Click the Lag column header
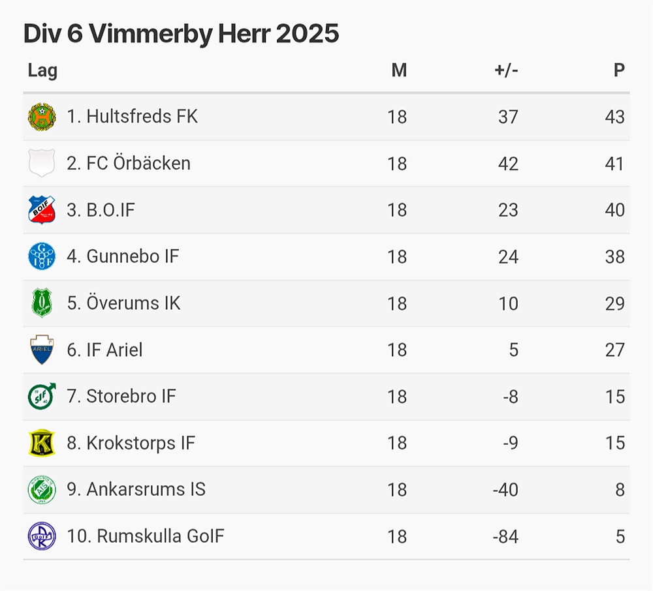Viewport: 653px width, 591px height. tap(42, 70)
